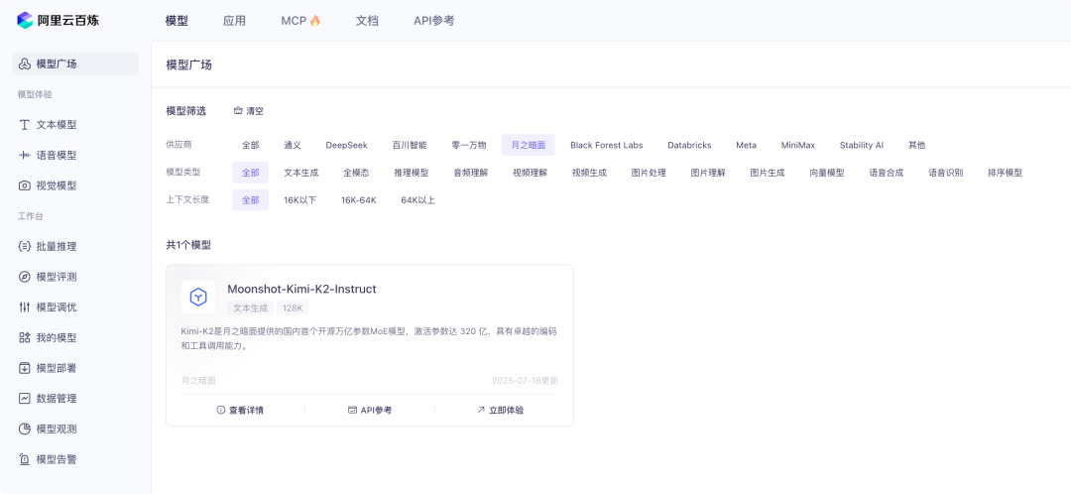Select 全部 in the 模型类型 row
The height and width of the screenshot is (494, 1071).
(251, 173)
